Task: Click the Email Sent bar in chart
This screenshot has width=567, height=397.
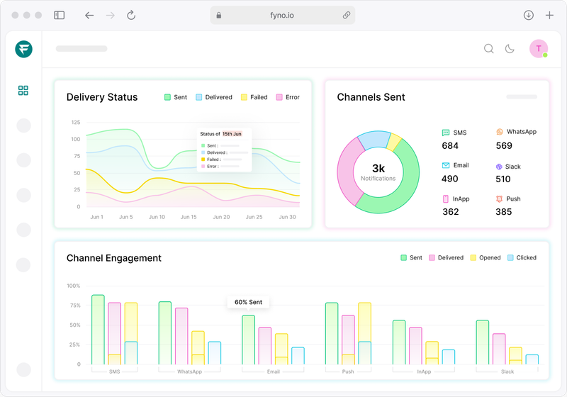Action: coord(248,340)
